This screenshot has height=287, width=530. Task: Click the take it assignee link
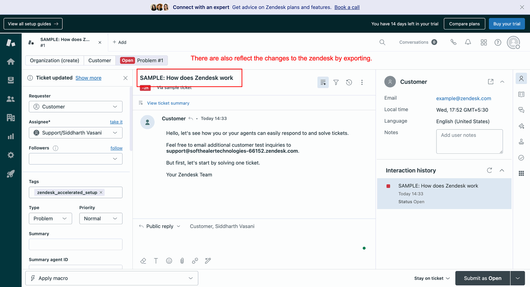coord(116,122)
